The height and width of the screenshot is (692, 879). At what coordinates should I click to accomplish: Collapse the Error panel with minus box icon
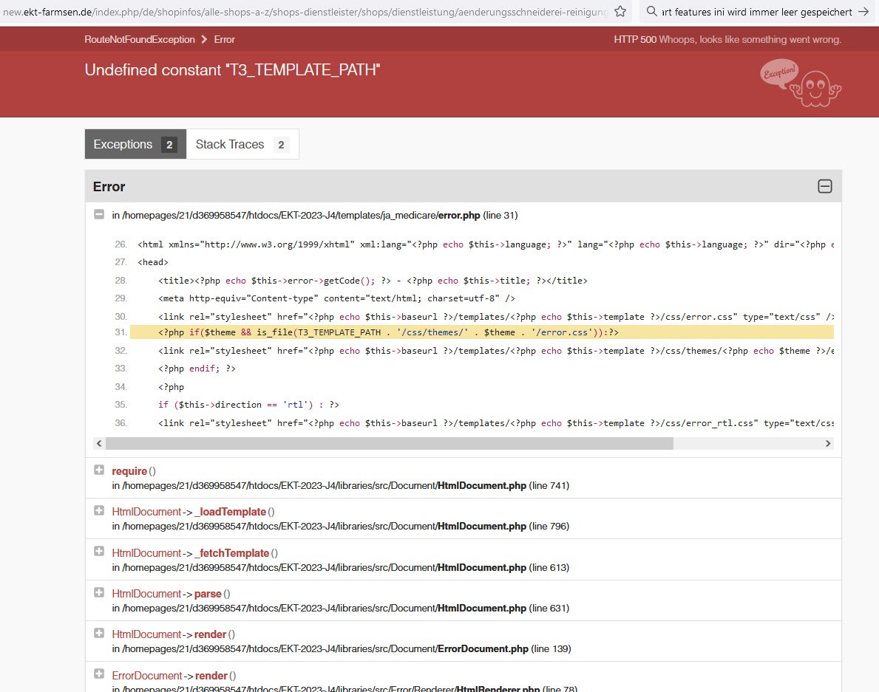click(x=825, y=187)
